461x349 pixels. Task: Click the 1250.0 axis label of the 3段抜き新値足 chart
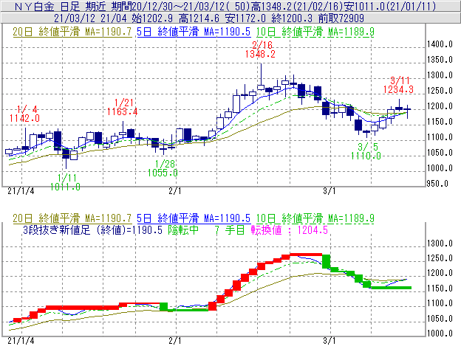tap(440, 258)
